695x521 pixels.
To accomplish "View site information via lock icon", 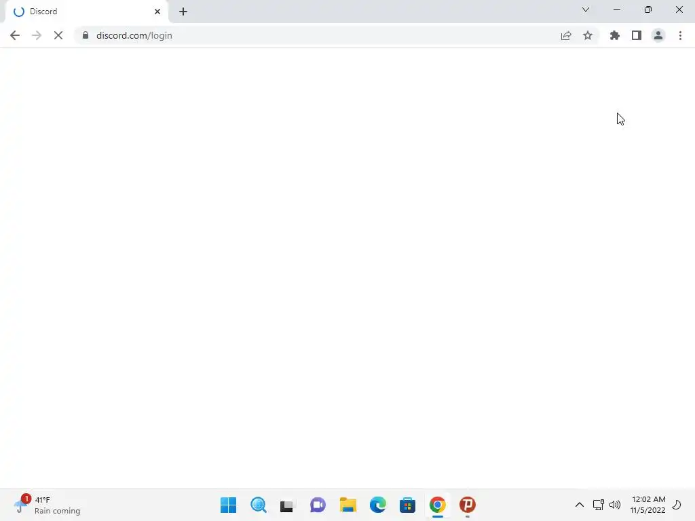I will click(x=86, y=35).
